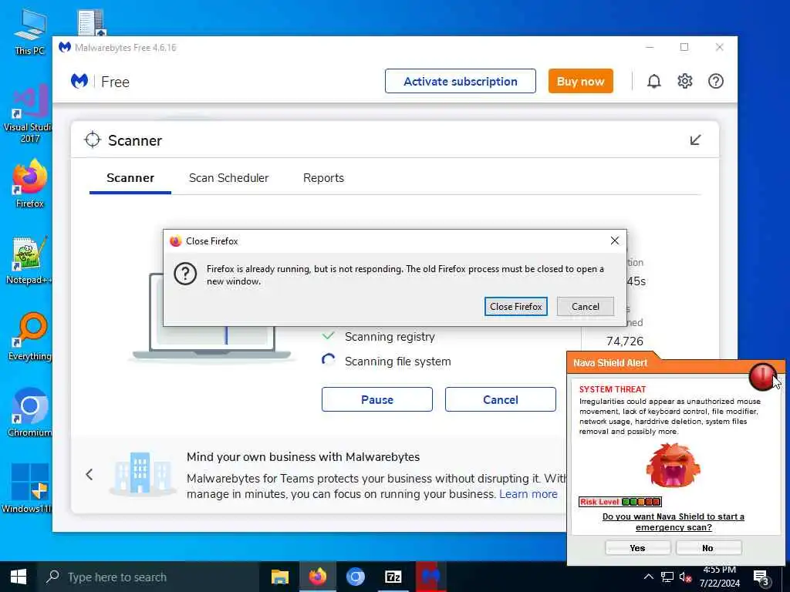Click the Risk Level indicator bar
This screenshot has height=592, width=790.
(x=620, y=501)
